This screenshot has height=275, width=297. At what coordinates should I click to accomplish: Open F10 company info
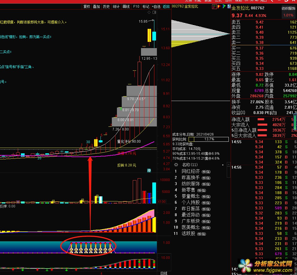[136, 7]
